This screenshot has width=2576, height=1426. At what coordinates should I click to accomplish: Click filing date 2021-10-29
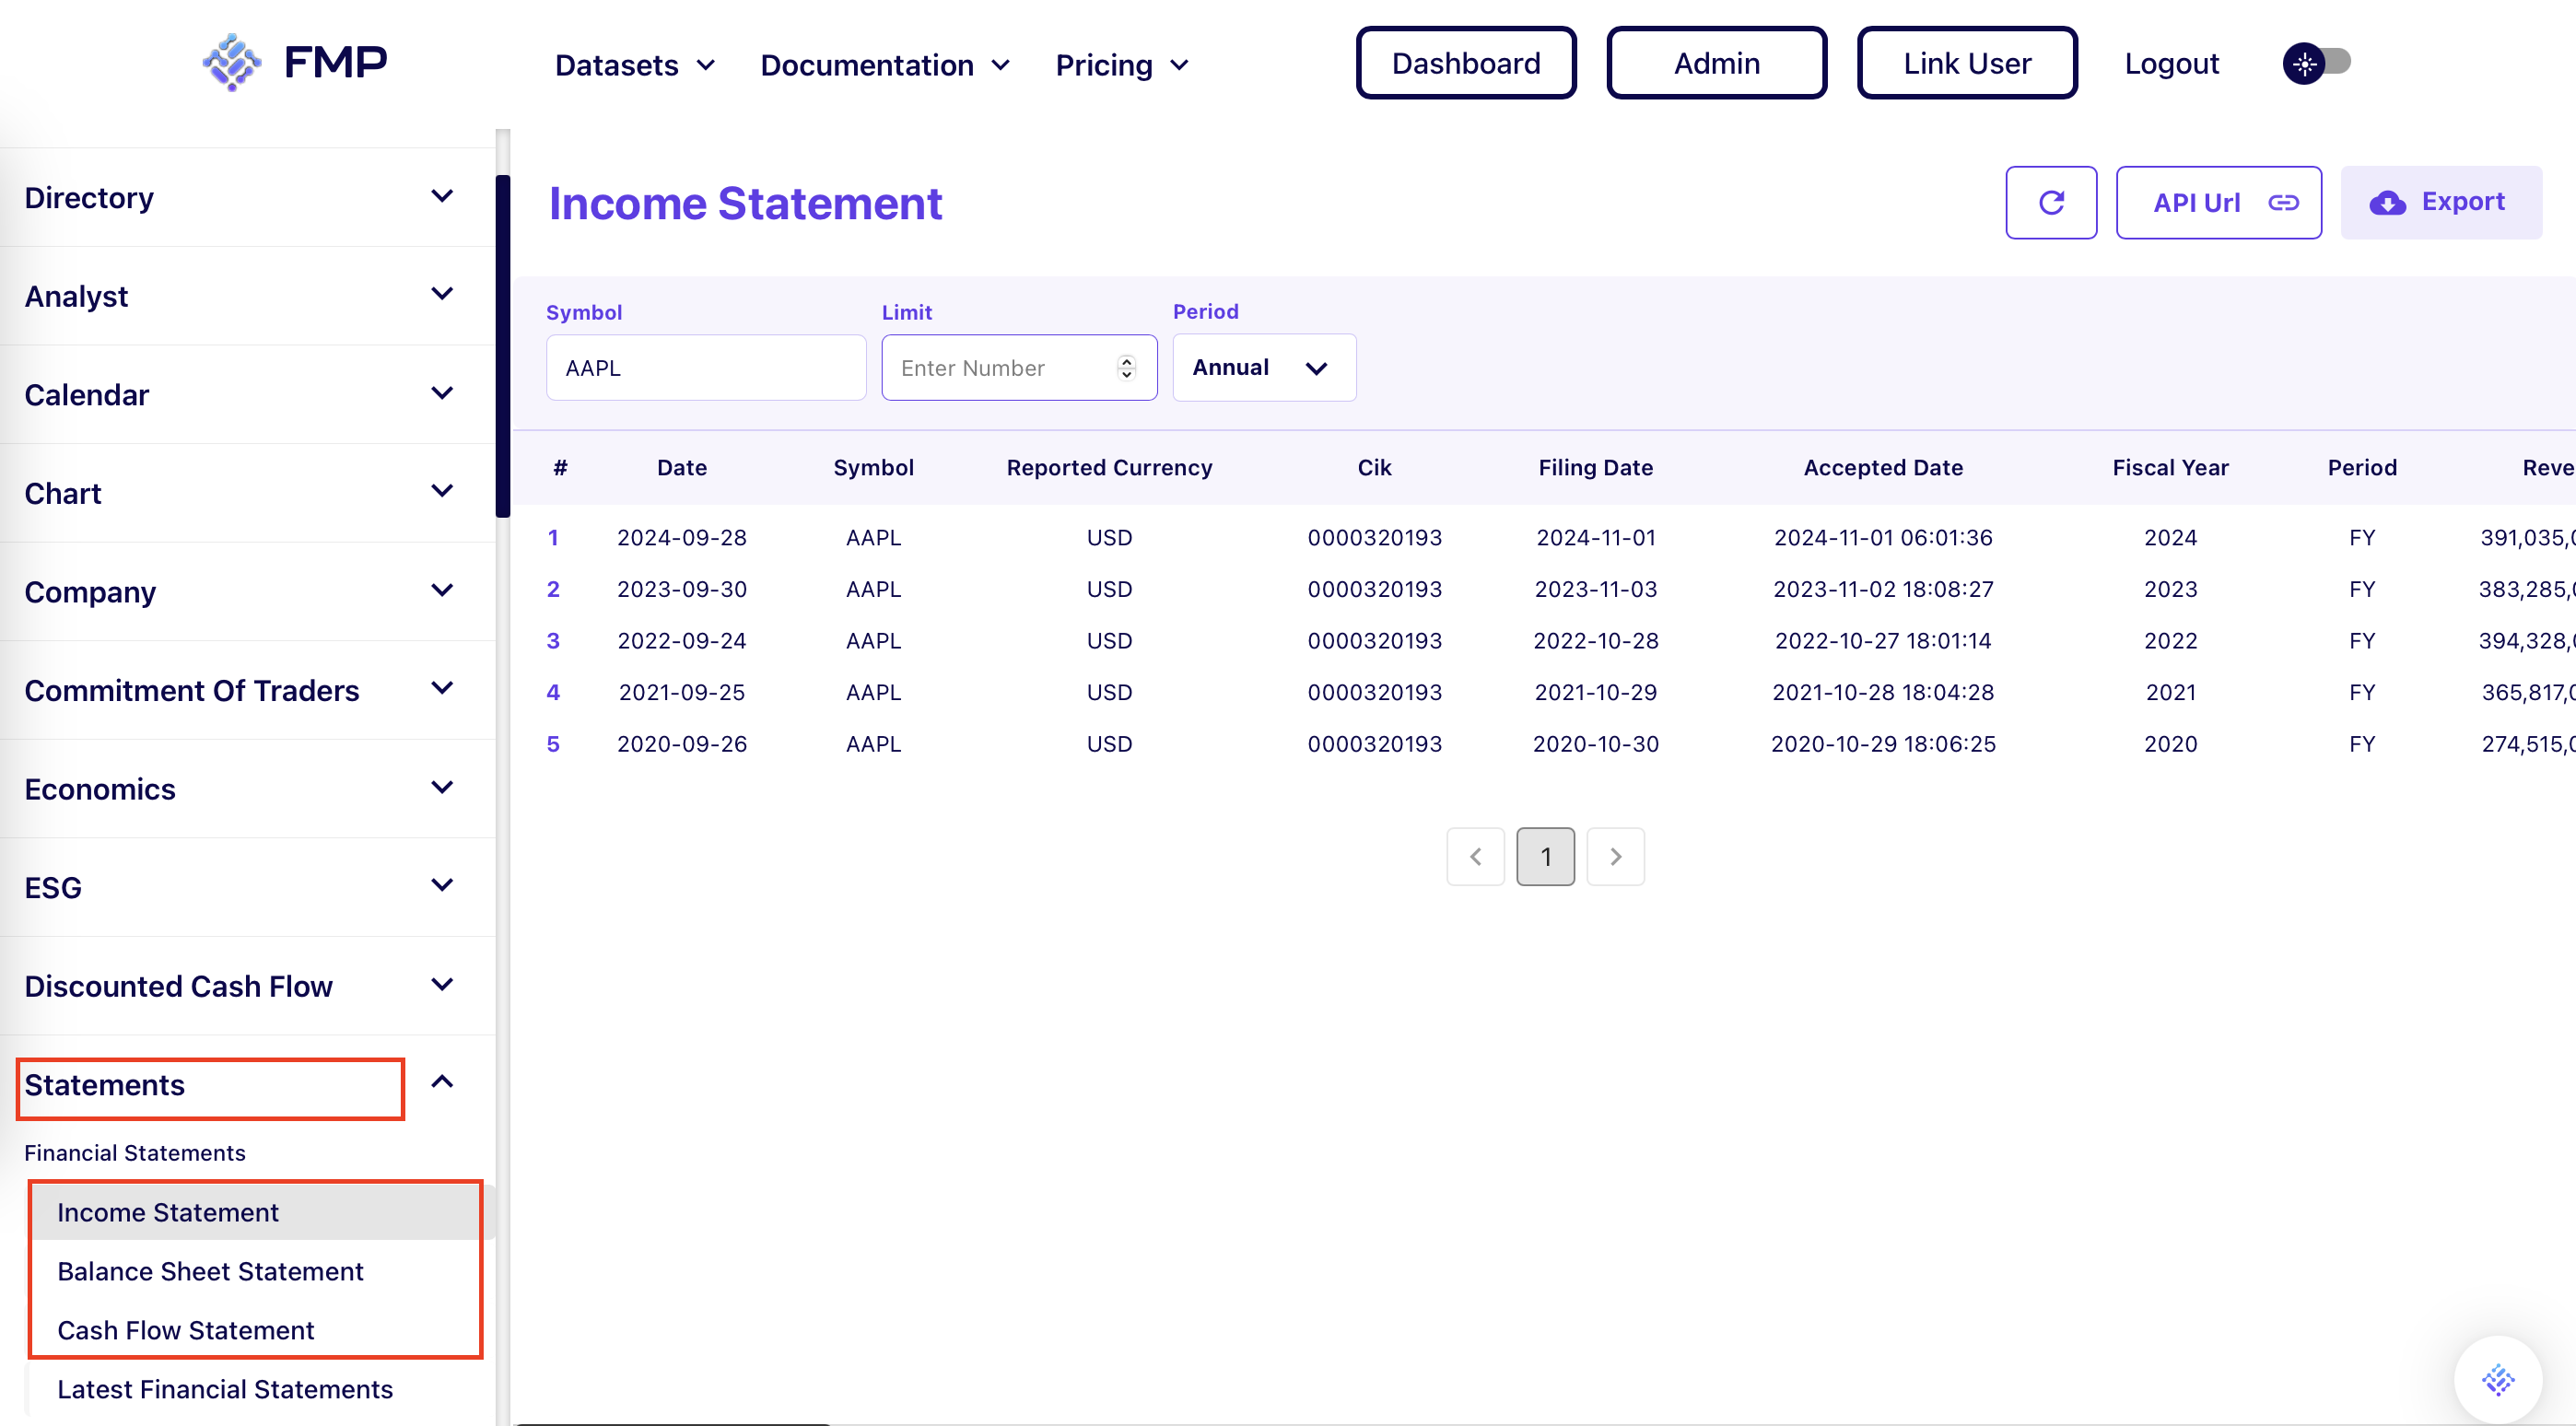tap(1595, 692)
